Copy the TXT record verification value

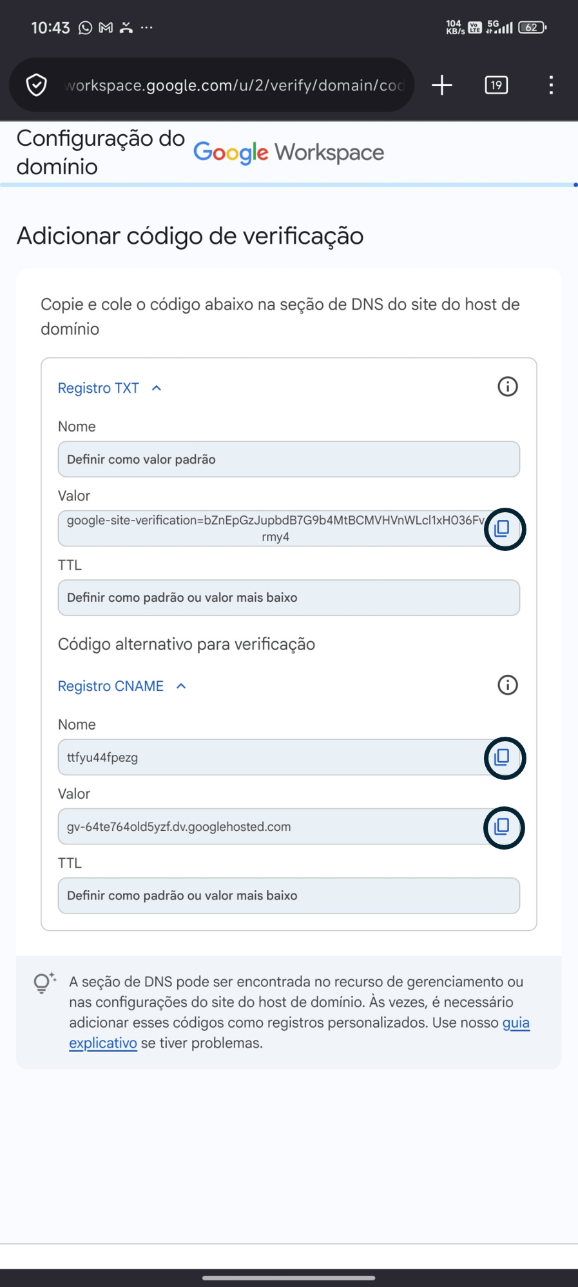click(502, 529)
